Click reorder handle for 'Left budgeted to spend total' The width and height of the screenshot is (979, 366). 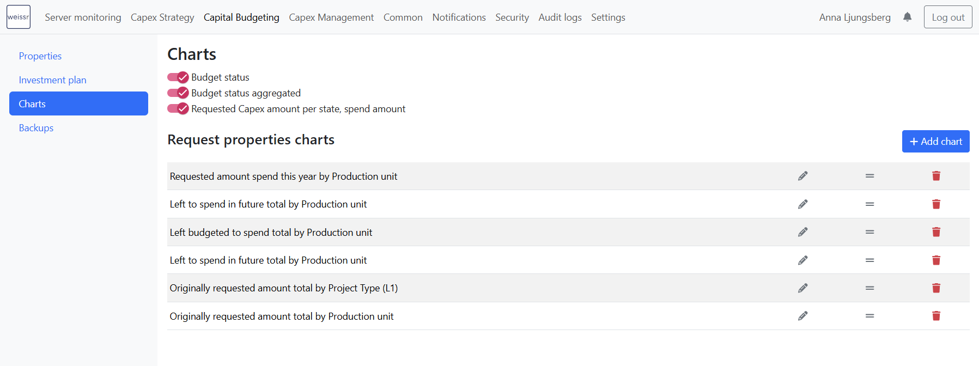click(x=869, y=232)
